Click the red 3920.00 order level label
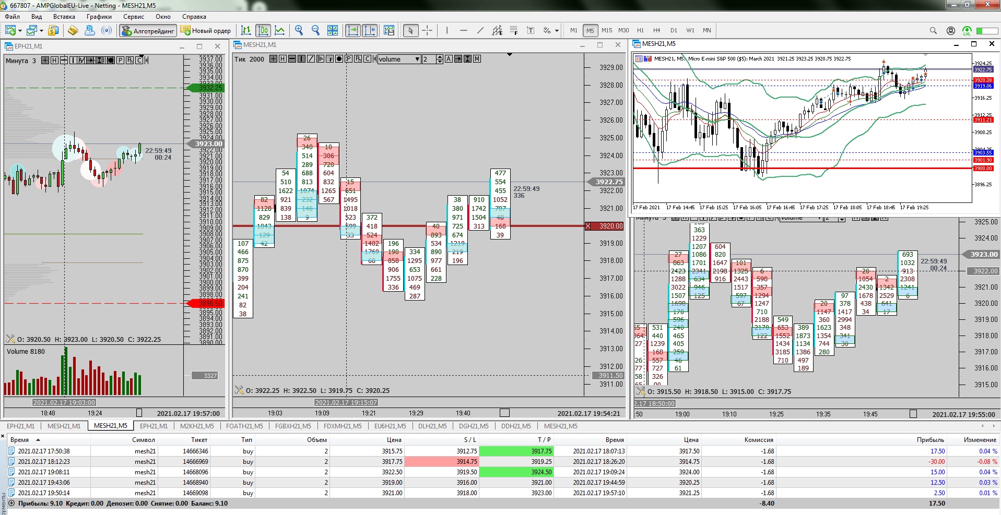 (605, 226)
